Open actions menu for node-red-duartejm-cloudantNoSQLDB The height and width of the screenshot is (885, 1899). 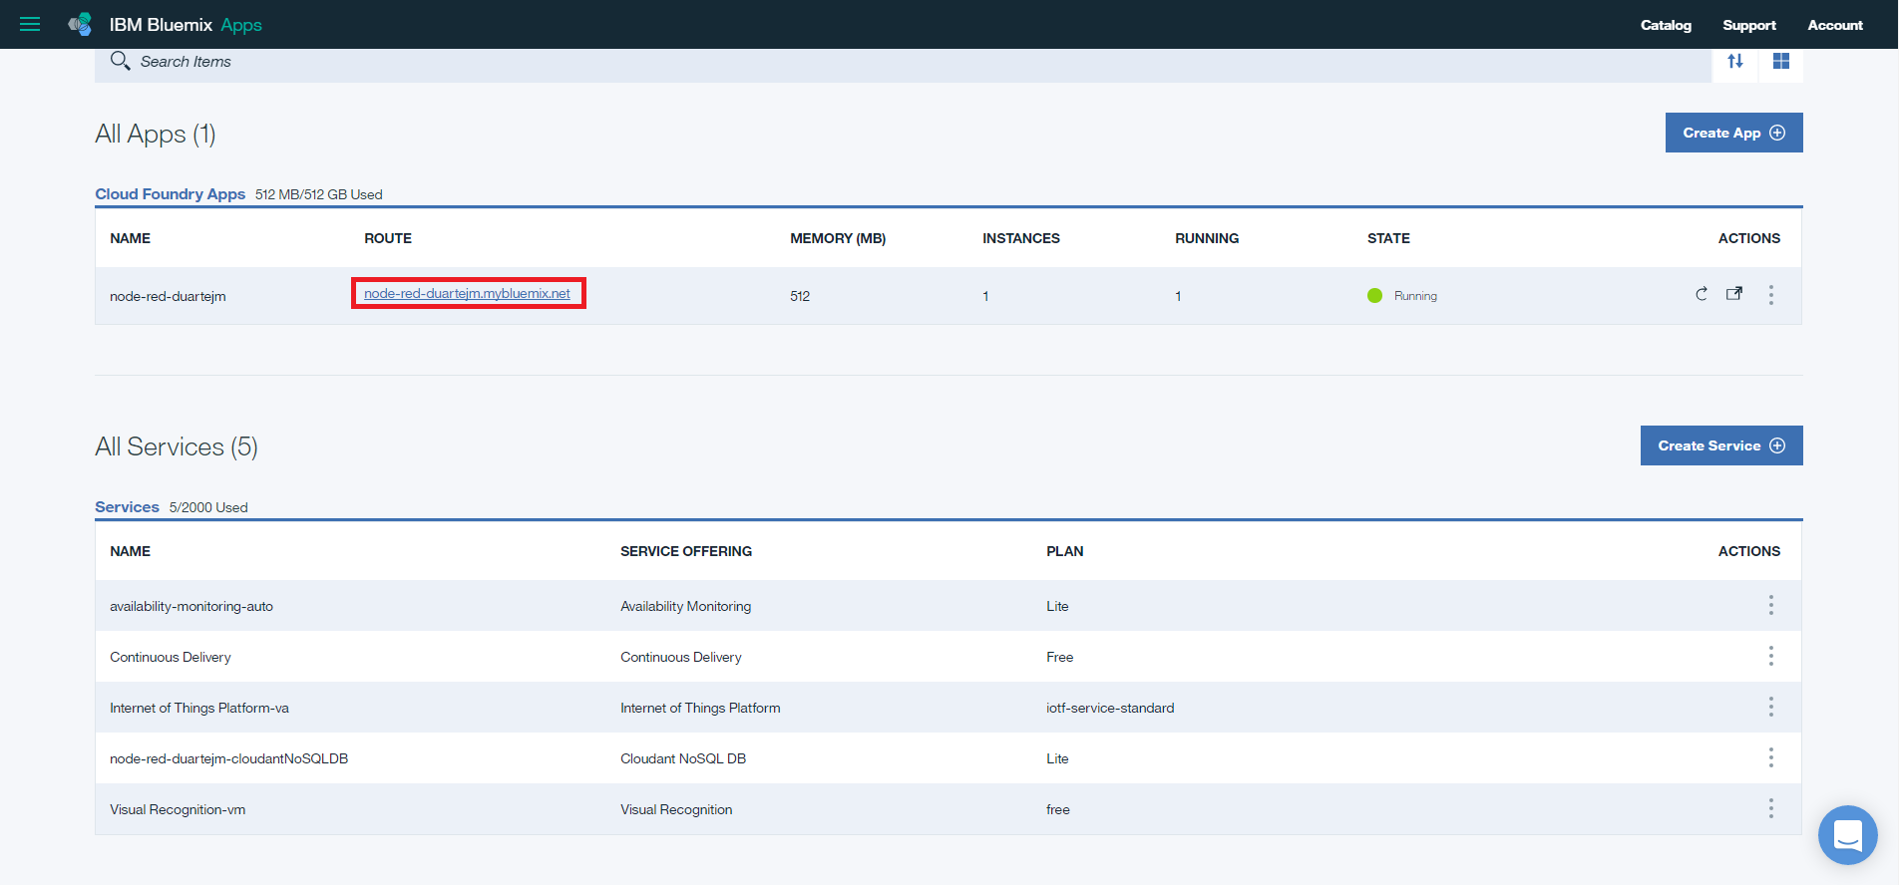click(1771, 757)
